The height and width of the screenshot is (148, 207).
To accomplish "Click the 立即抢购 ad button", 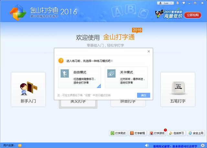I will 193,15.
